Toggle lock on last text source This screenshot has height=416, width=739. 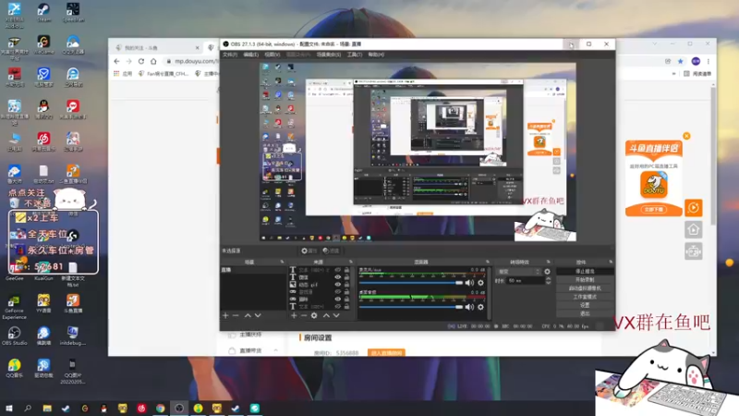(x=347, y=306)
